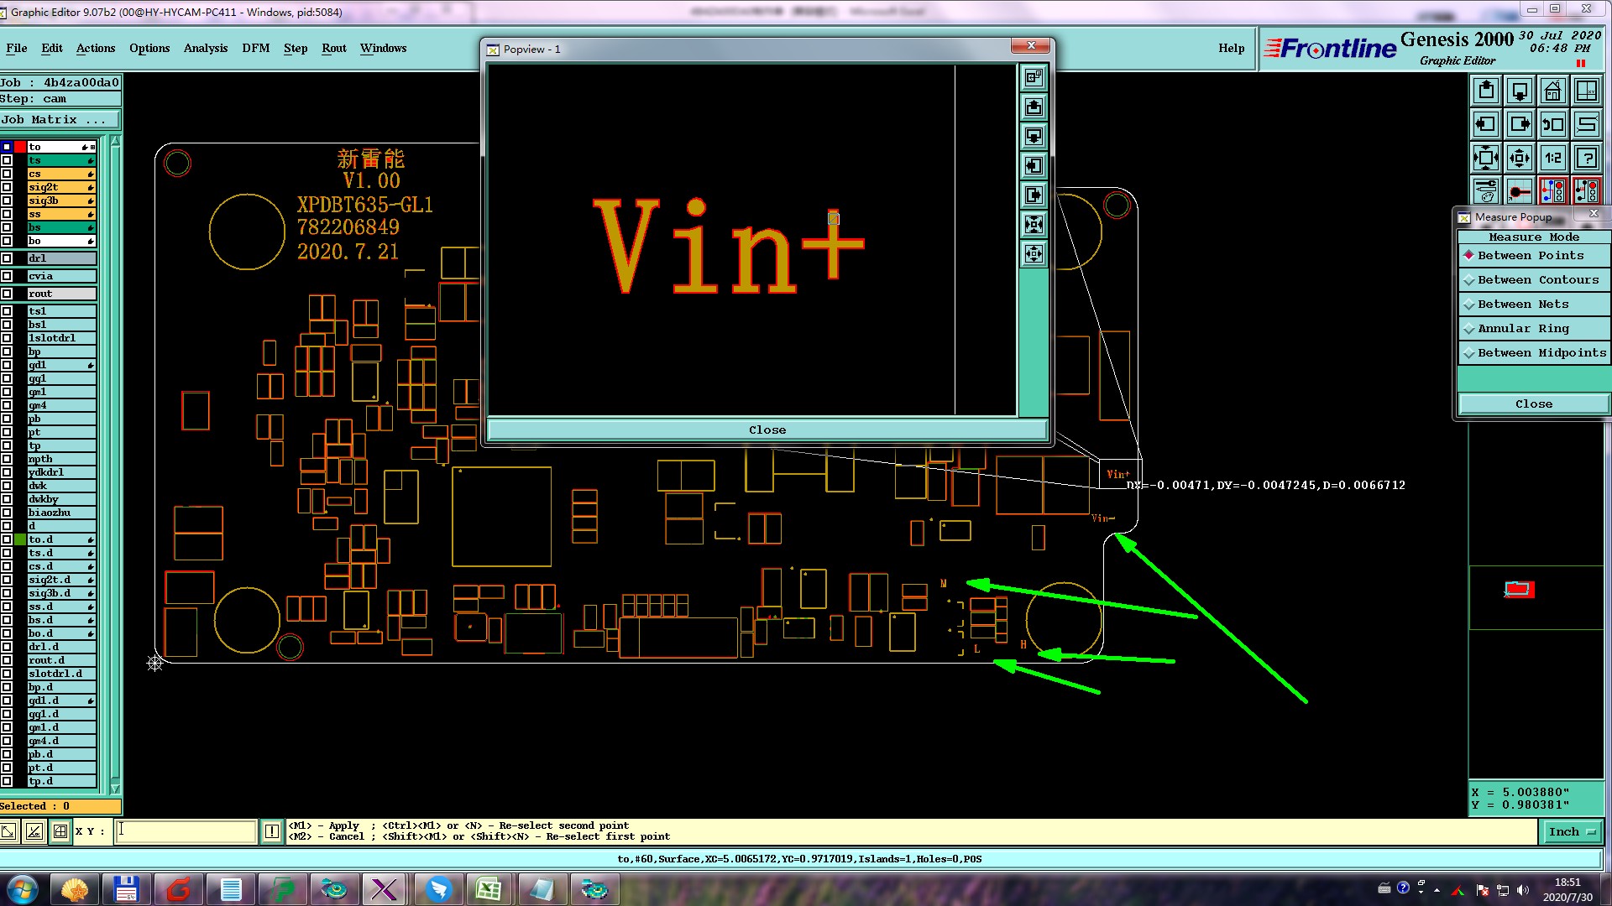The image size is (1612, 906).
Task: Click the 1:2 zoom scale icon
Action: [x=1552, y=158]
